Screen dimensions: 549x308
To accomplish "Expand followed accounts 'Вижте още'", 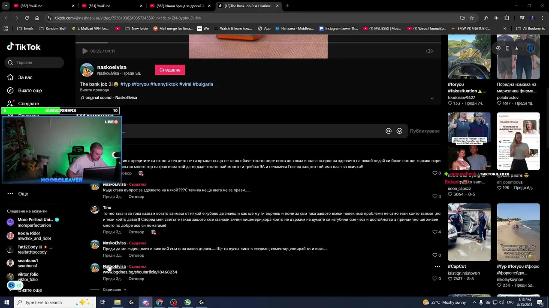I will [30, 290].
